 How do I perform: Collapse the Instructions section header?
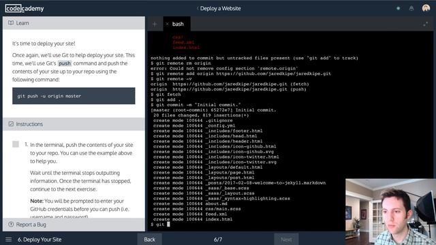pos(74,124)
